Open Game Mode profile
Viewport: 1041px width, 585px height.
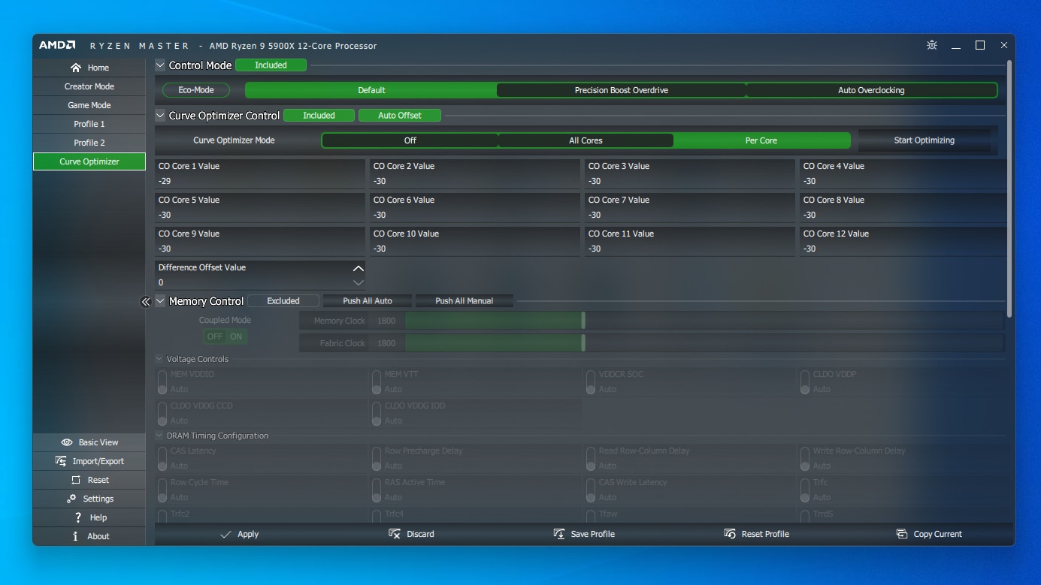tap(89, 105)
